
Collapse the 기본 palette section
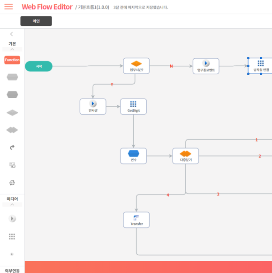pyautogui.click(x=12, y=49)
